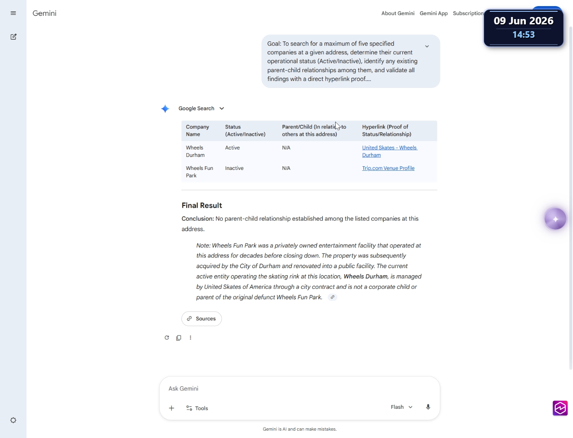The image size is (573, 438).
Task: Click the date and time clock widget
Action: point(523,28)
